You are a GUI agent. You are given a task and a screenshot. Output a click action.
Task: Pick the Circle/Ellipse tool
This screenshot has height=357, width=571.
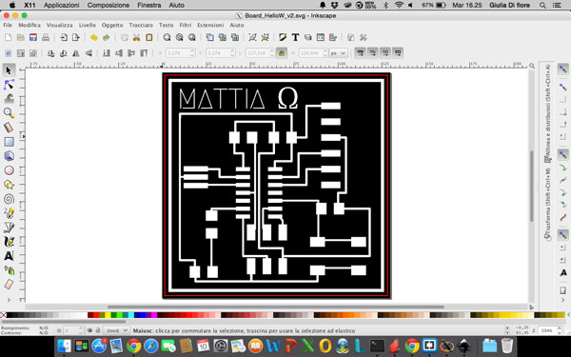(x=10, y=170)
